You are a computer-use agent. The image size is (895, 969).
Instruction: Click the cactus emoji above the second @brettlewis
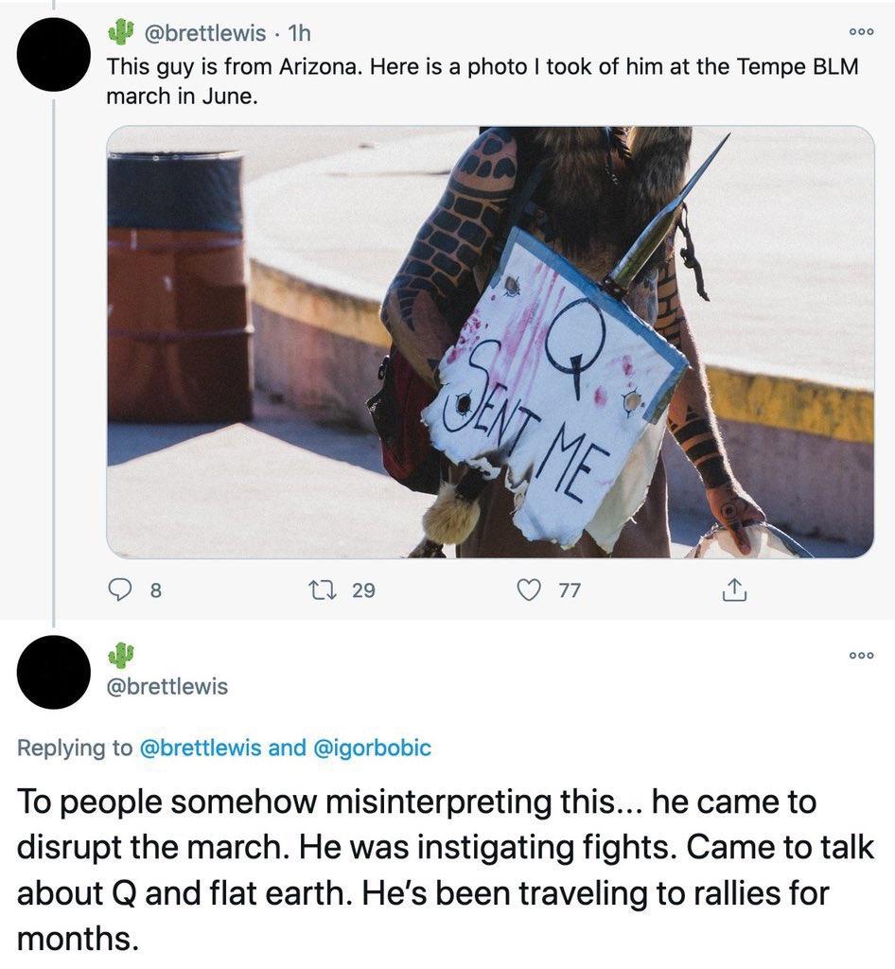pos(121,655)
